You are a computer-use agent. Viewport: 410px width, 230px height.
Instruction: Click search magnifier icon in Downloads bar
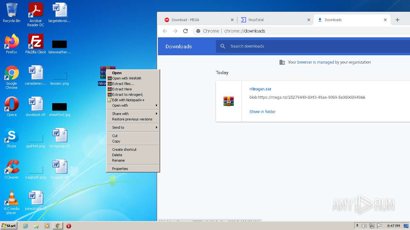[223, 46]
